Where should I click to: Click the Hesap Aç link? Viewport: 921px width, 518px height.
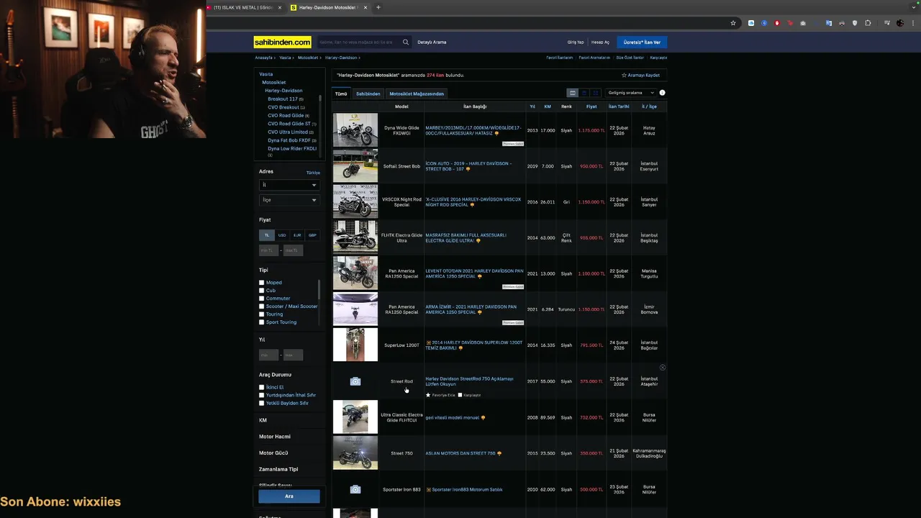click(600, 42)
